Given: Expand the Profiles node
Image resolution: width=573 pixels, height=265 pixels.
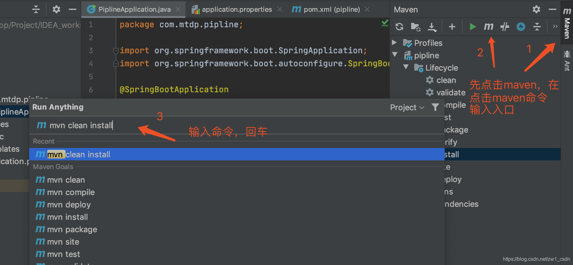Looking at the screenshot, I should coord(394,42).
